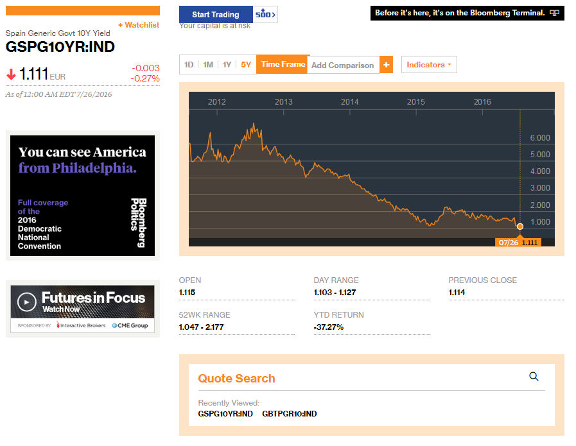The height and width of the screenshot is (446, 576).
Task: Click the 07/26 1.111 chart date tag
Action: point(518,243)
